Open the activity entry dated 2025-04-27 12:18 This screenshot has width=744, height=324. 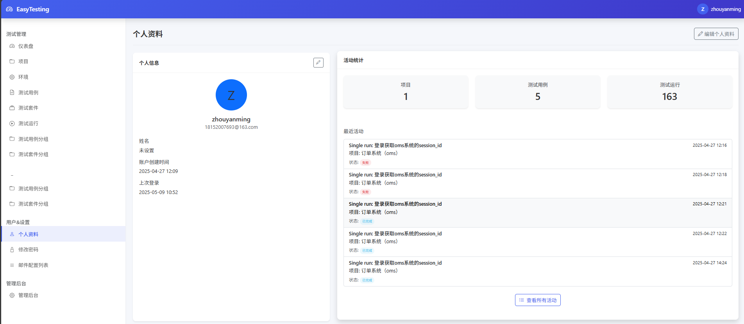(538, 183)
